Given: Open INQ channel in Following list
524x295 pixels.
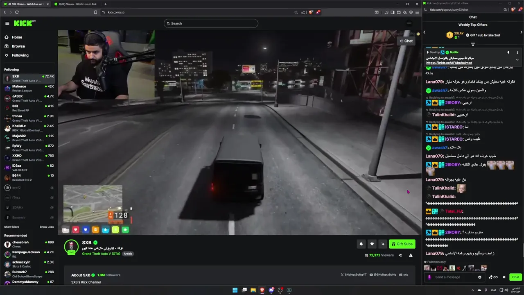Looking at the screenshot, I should point(29,108).
